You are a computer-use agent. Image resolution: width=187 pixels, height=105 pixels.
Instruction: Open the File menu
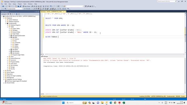point(2,4)
